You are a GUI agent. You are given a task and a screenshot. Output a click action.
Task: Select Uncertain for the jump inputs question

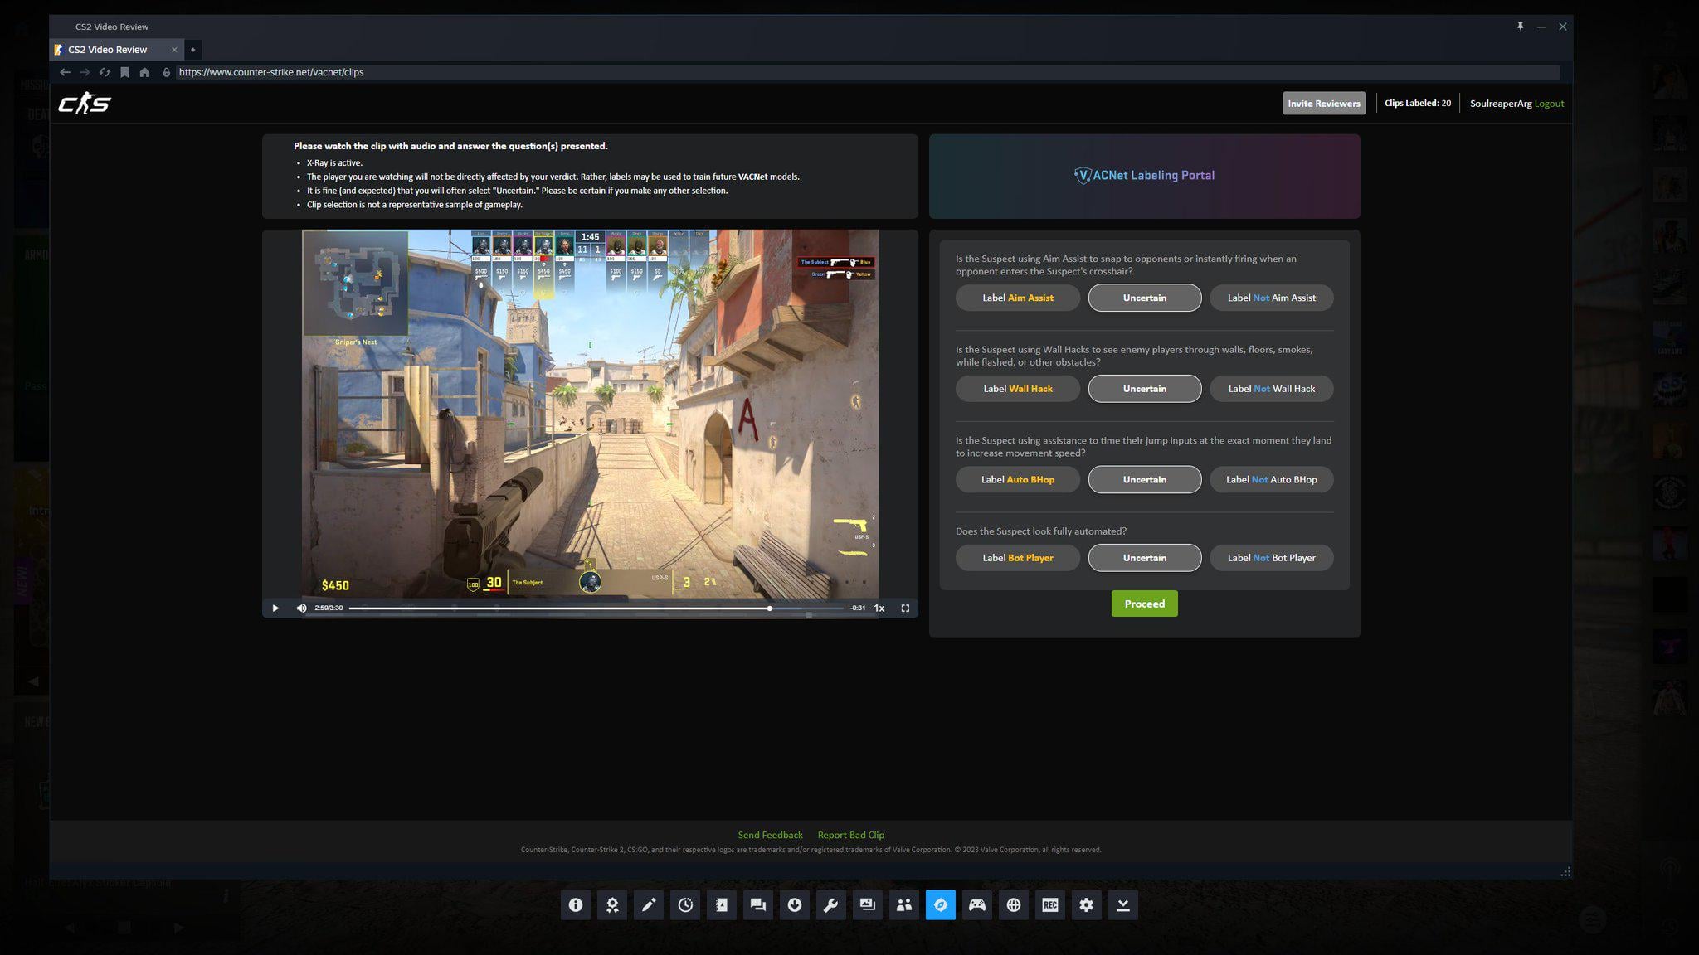click(1145, 479)
